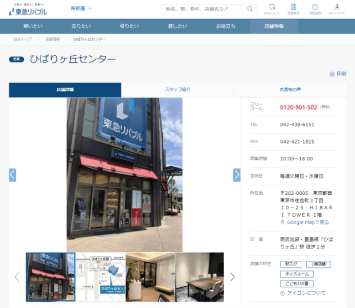This screenshot has height=308, width=355.
Task: Open Google Mapで見る link
Action: [x=308, y=222]
